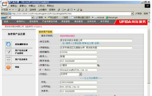The height and width of the screenshot is (96, 152).
Task: Click the browser Stop toolbar icon
Action: click(19, 10)
